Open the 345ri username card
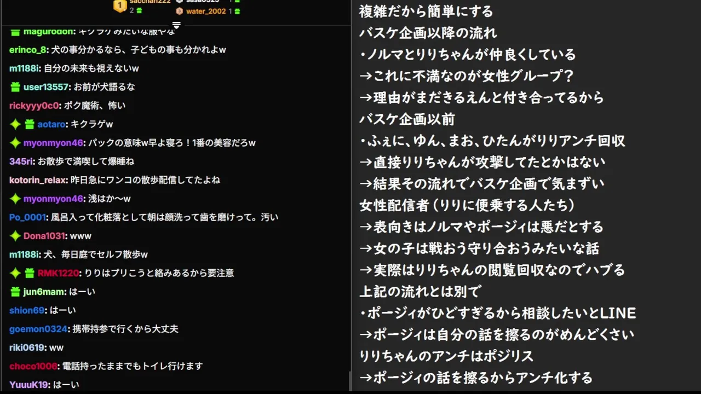 [x=21, y=161]
